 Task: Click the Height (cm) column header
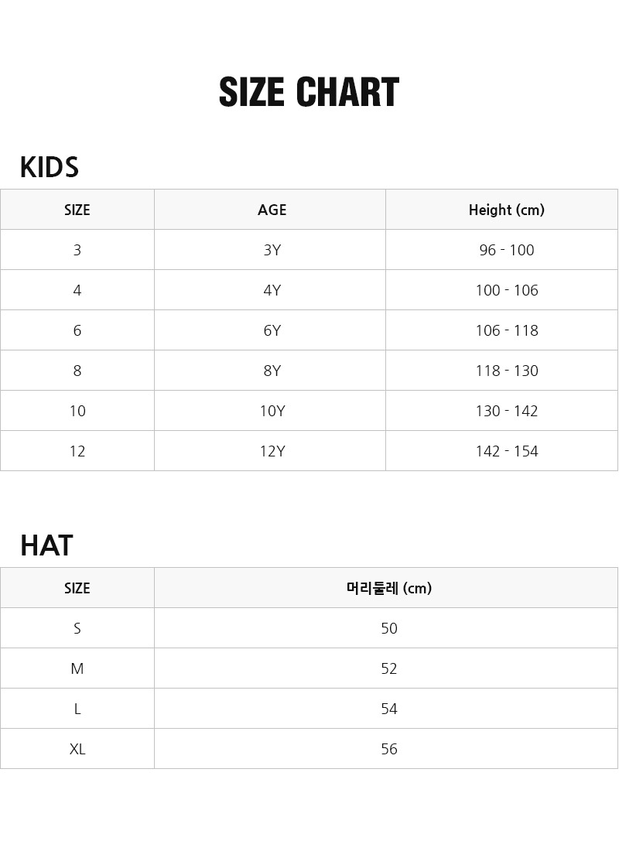506,210
